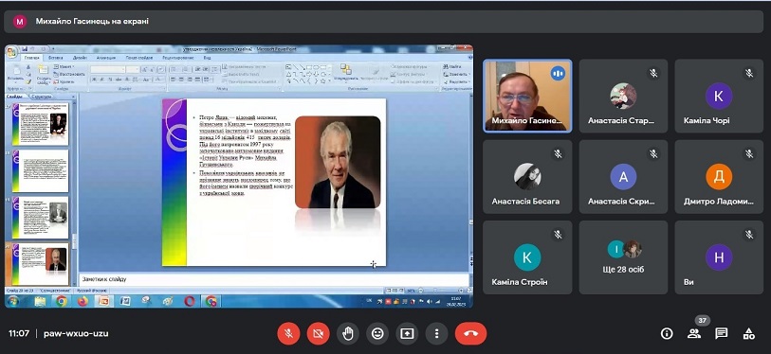Switch to the Вставка ribbon tab
Viewport: 771px width, 354px height.
click(x=55, y=58)
